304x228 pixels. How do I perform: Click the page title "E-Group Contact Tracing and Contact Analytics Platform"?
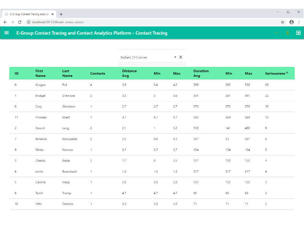(74, 33)
